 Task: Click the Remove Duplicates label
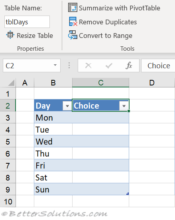point(108,22)
